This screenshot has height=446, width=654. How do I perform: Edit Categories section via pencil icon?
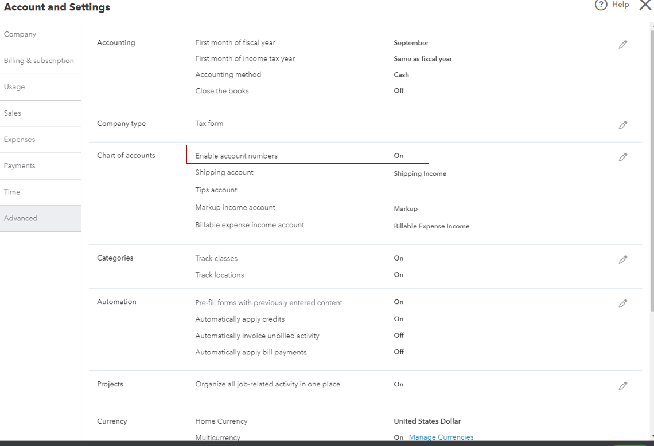(622, 260)
